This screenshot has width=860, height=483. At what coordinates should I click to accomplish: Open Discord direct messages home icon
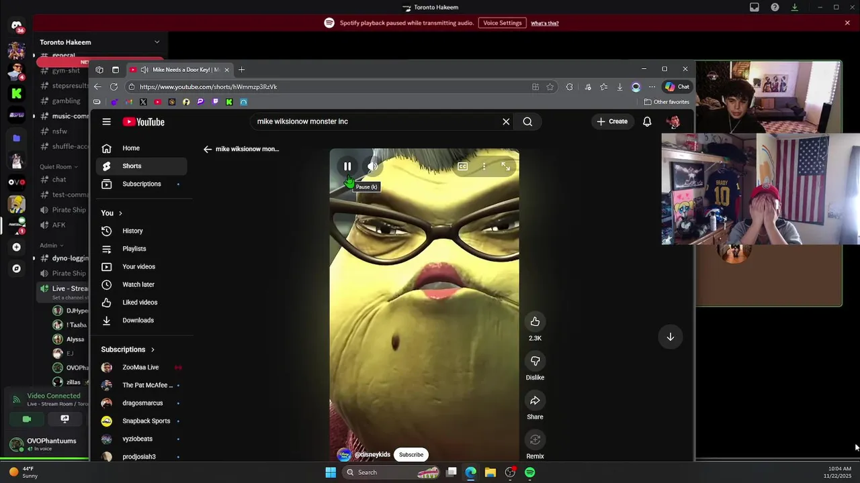17,26
